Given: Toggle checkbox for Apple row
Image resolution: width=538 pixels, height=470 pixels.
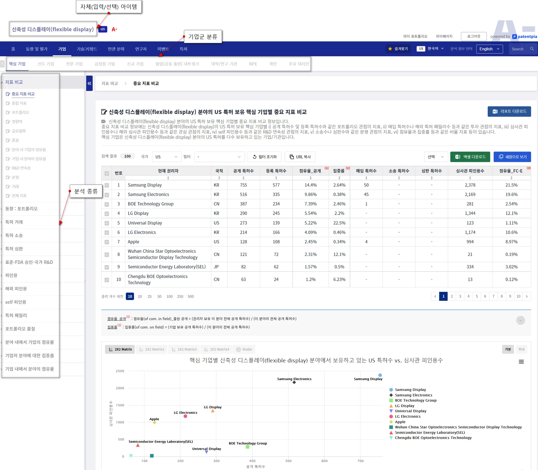Looking at the screenshot, I should coord(107,242).
